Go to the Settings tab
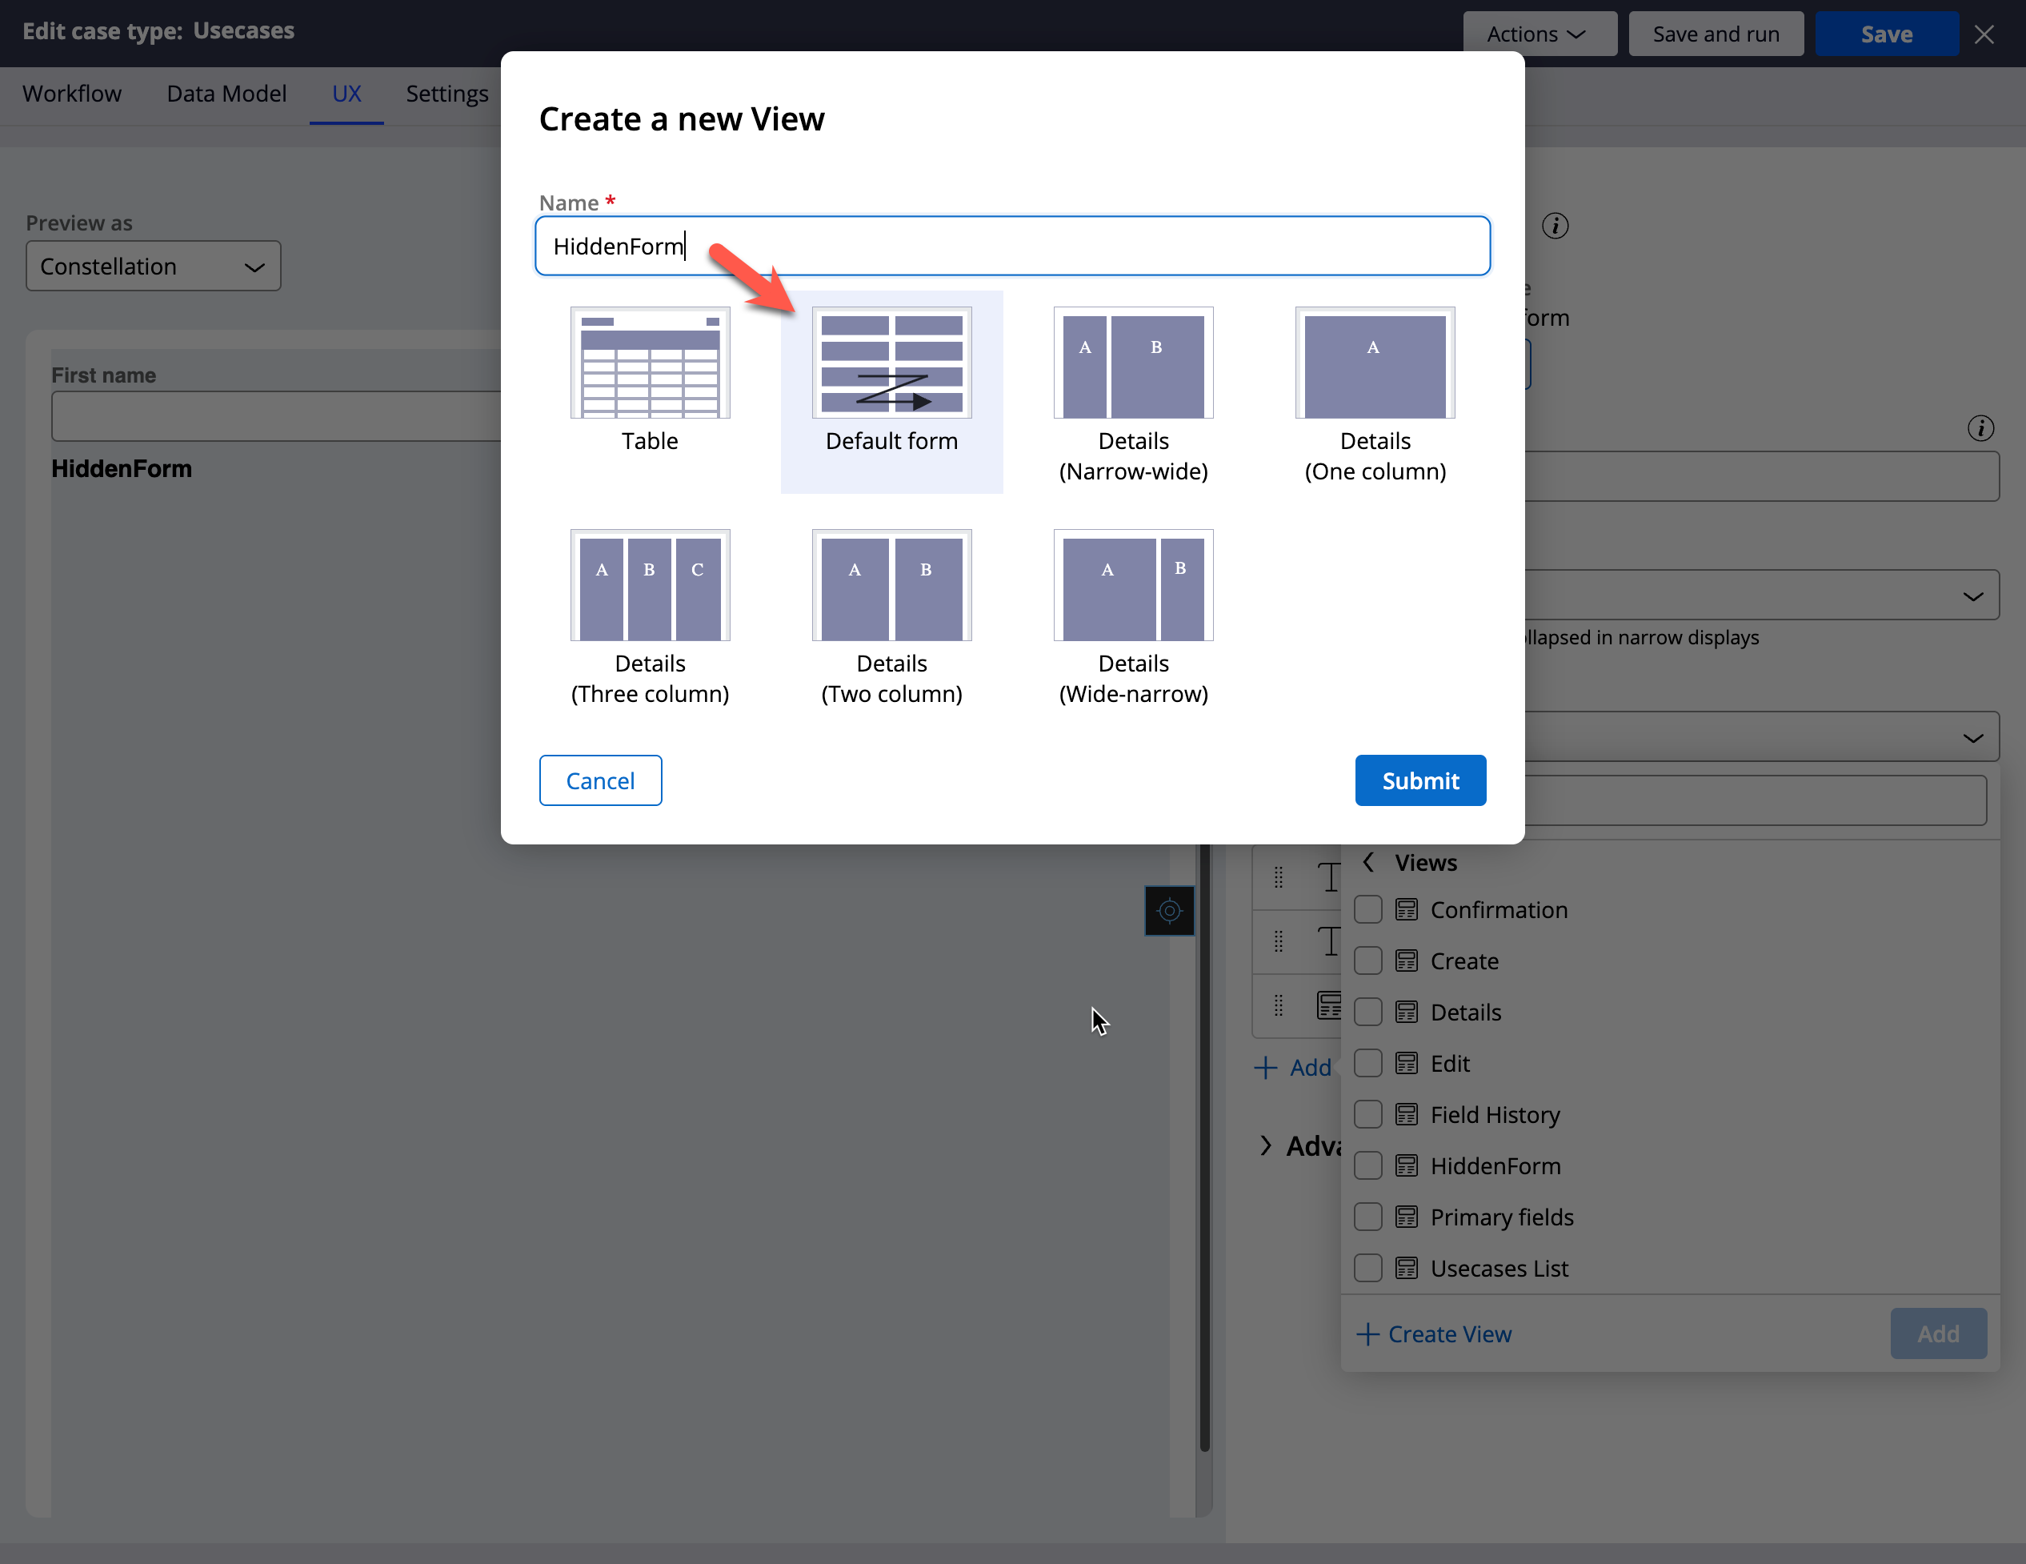This screenshot has height=1564, width=2026. pyautogui.click(x=447, y=94)
